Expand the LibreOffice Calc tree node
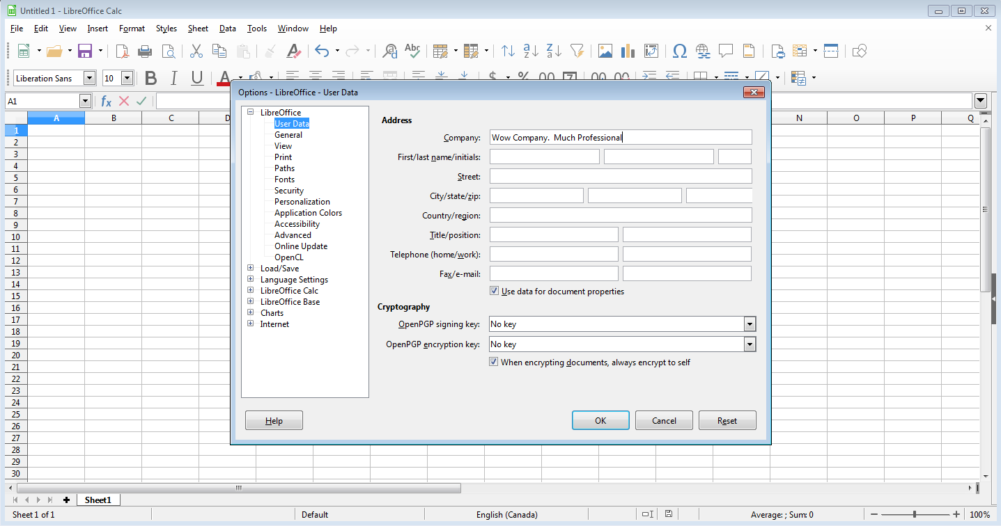This screenshot has width=1001, height=526. (251, 290)
